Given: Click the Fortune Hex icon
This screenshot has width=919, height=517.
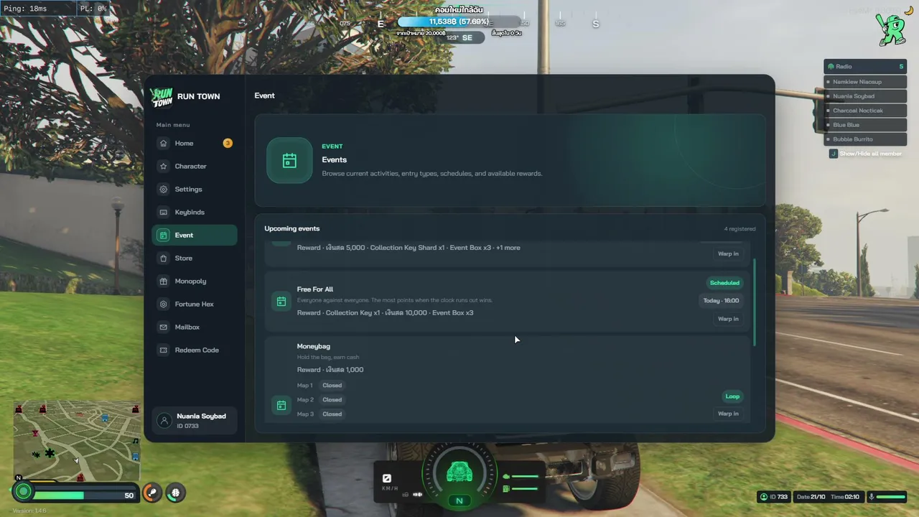Looking at the screenshot, I should [164, 304].
